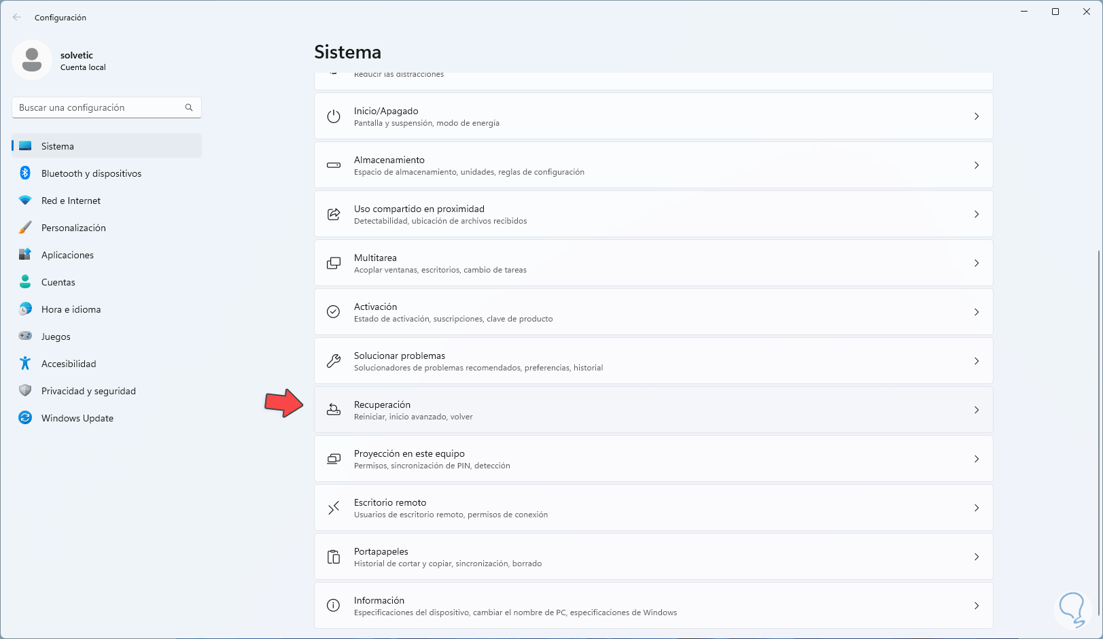Click the Uso compartido share icon

coord(334,214)
